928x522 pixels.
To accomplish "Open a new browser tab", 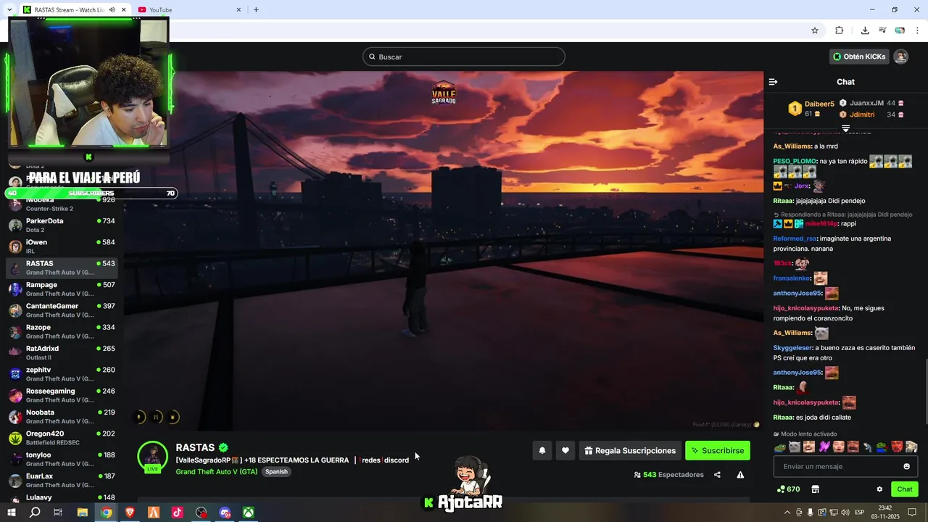I will pos(256,9).
